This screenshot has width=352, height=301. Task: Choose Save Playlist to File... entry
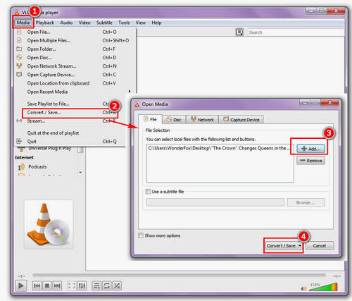pos(70,104)
